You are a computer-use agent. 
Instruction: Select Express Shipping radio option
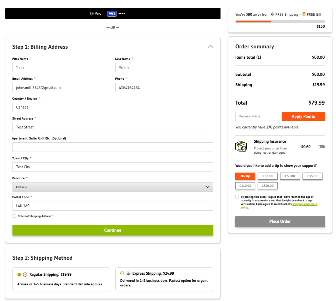(x=122, y=273)
